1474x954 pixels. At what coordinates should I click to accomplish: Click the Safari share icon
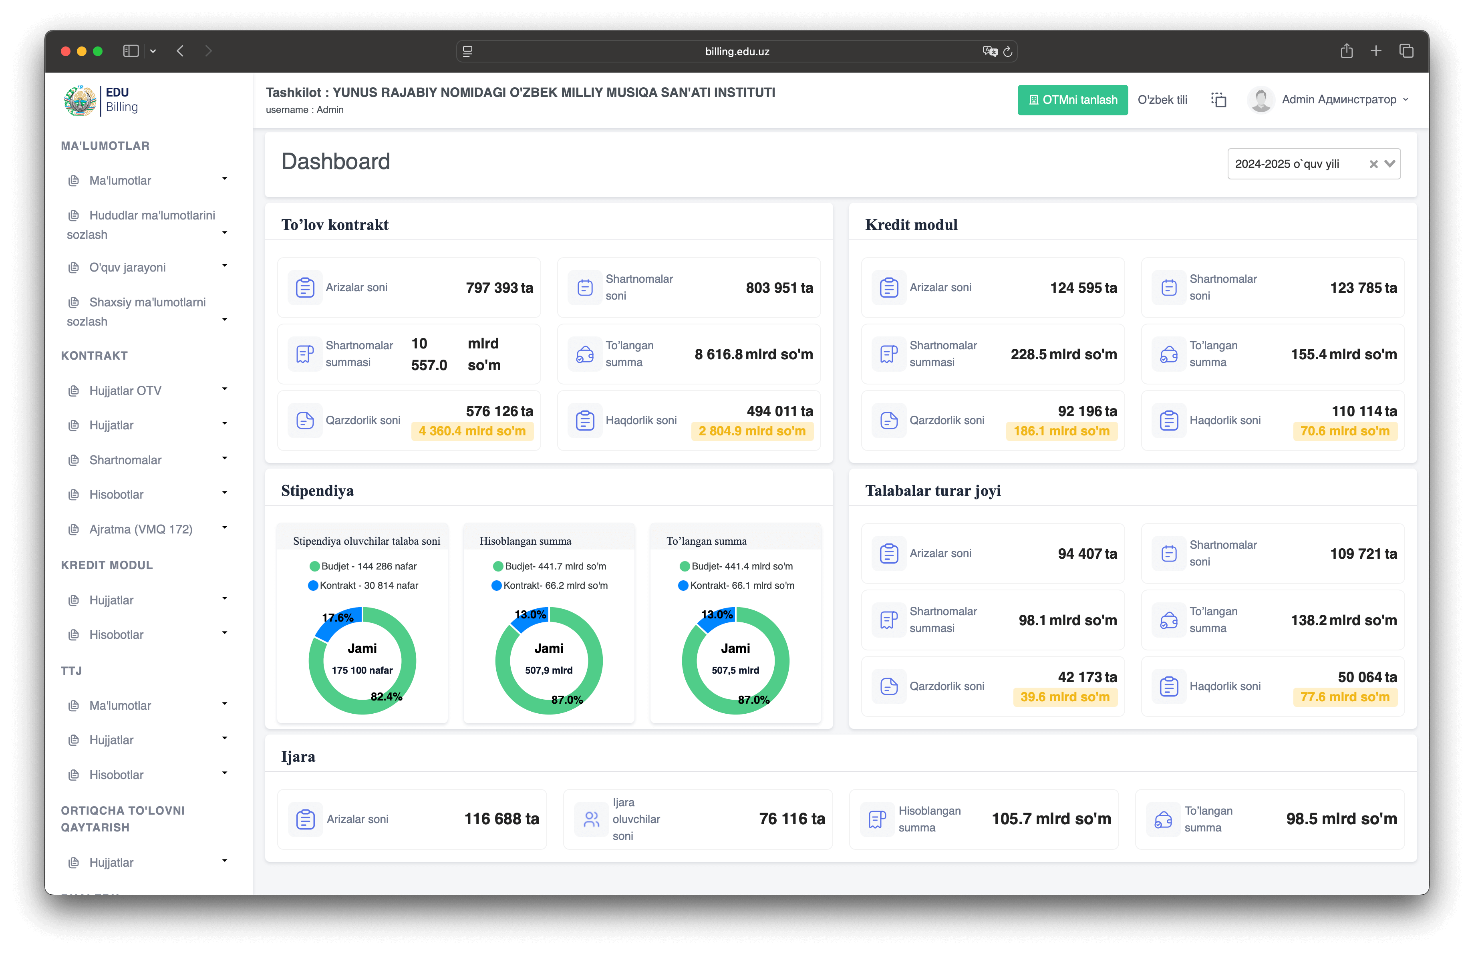(1346, 51)
